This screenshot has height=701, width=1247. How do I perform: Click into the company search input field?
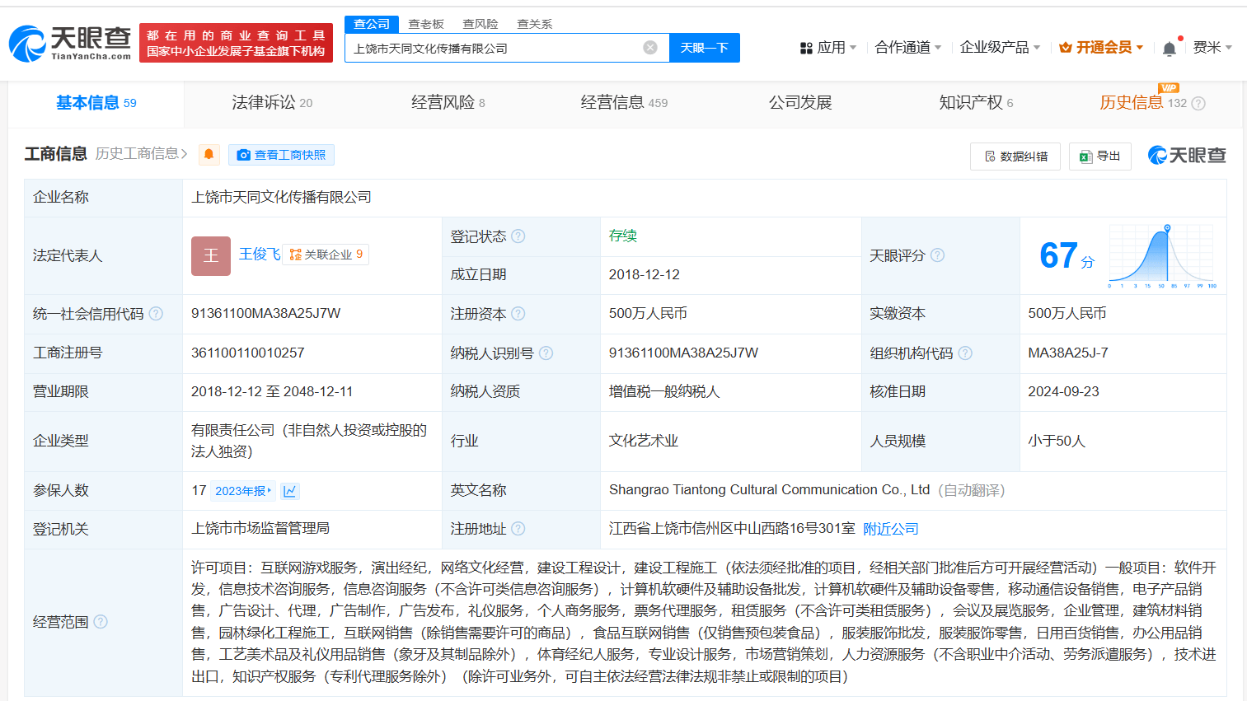pos(495,49)
